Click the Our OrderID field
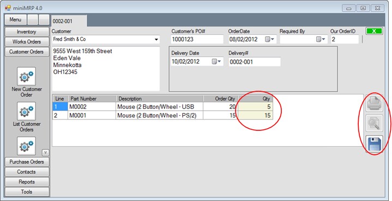Screen dimensions: 392x201 coord(345,39)
